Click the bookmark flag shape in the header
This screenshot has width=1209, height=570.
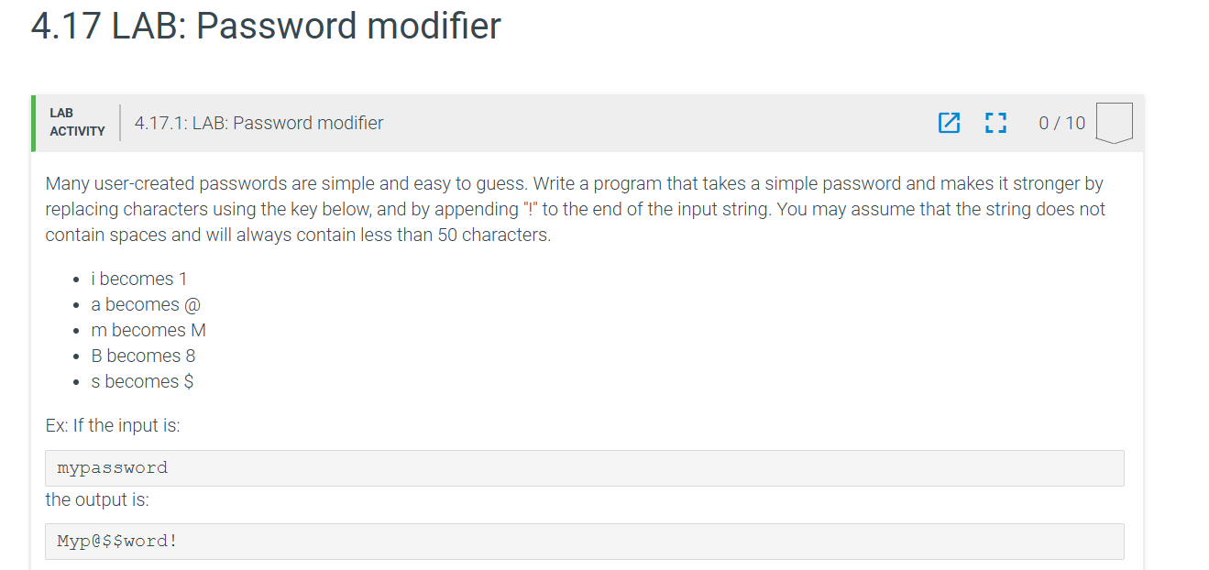(x=1113, y=123)
